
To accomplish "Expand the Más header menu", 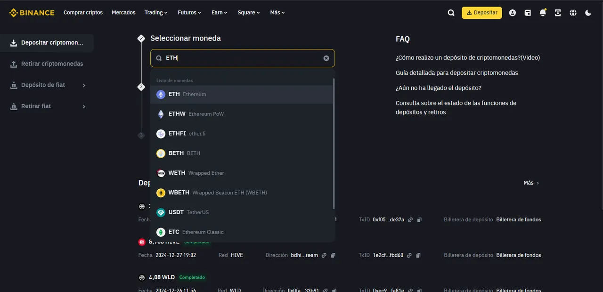I will [x=277, y=13].
